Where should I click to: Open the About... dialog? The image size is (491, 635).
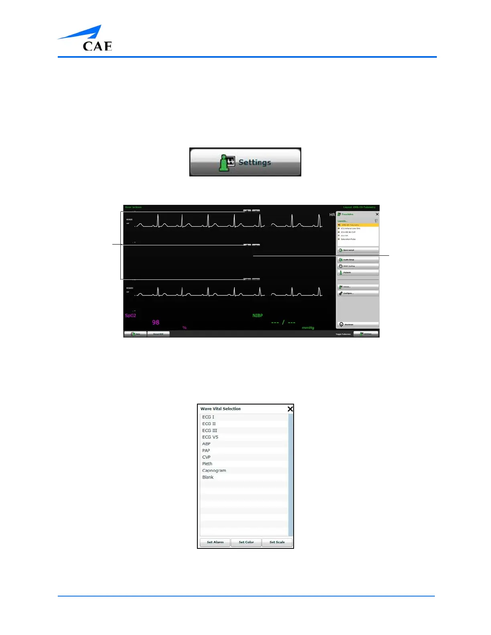pos(358,287)
